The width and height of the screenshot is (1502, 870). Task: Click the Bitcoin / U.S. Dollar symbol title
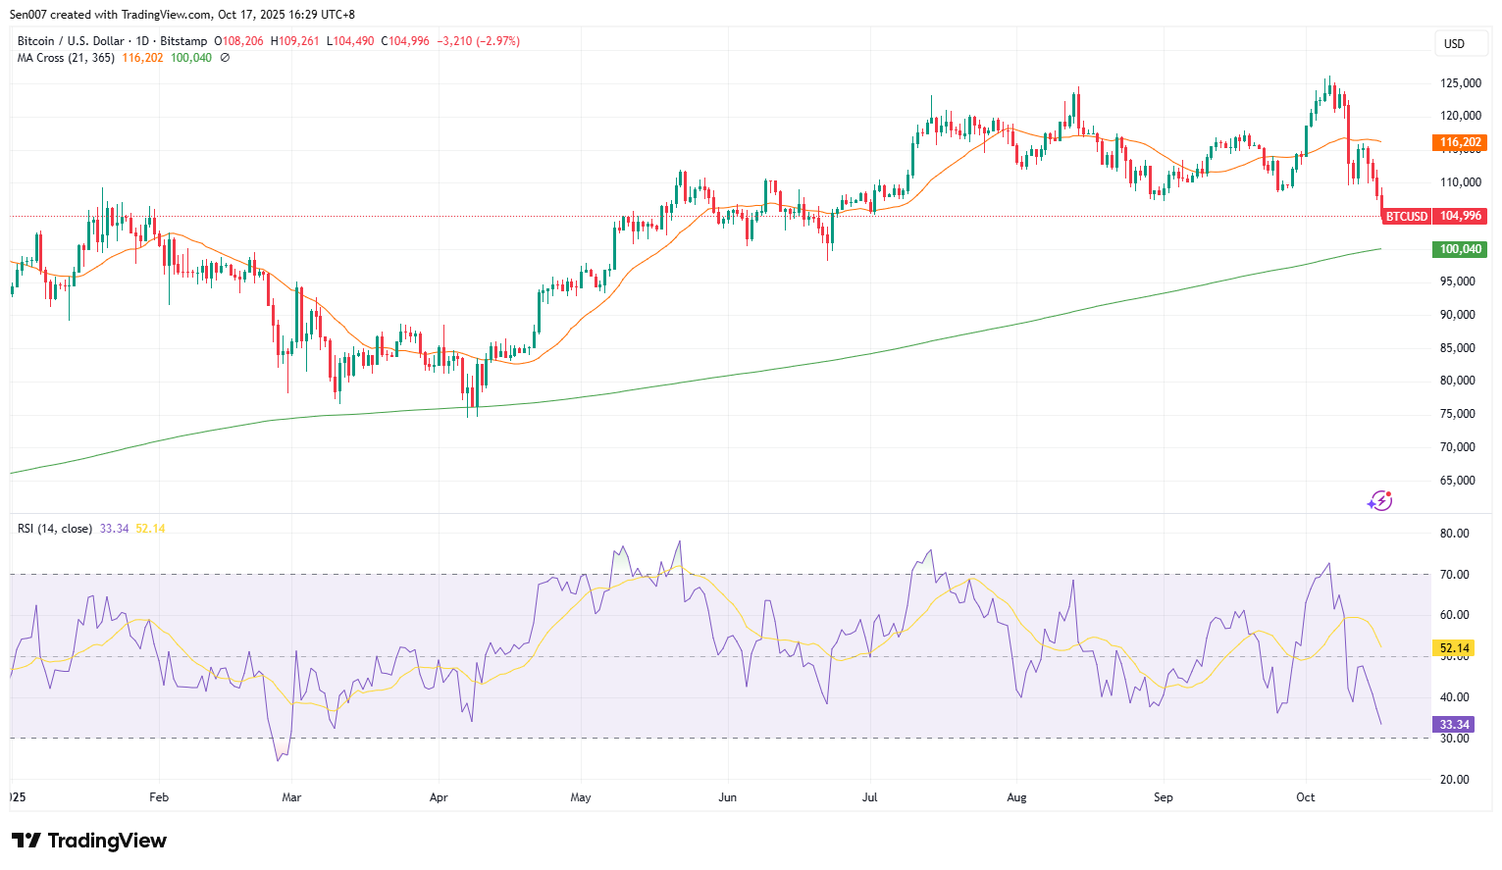(71, 41)
